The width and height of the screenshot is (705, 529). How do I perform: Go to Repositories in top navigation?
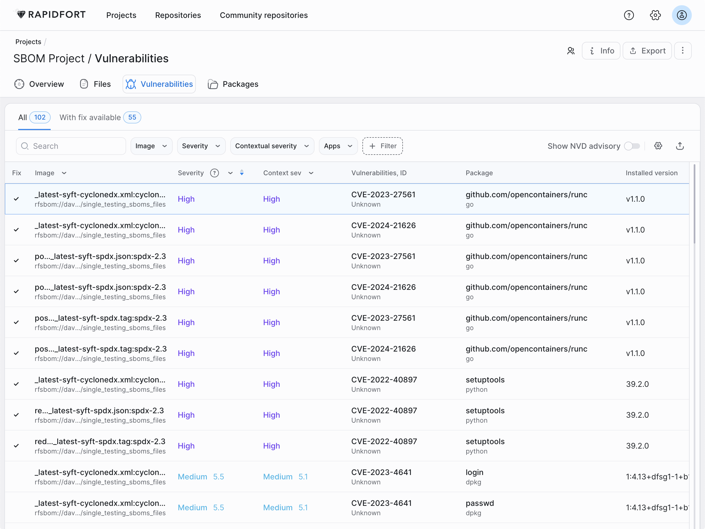coord(178,15)
